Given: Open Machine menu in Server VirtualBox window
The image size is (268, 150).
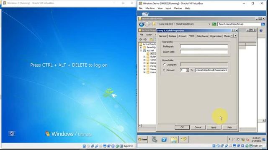Looking at the screenshot, I should (x=150, y=8).
